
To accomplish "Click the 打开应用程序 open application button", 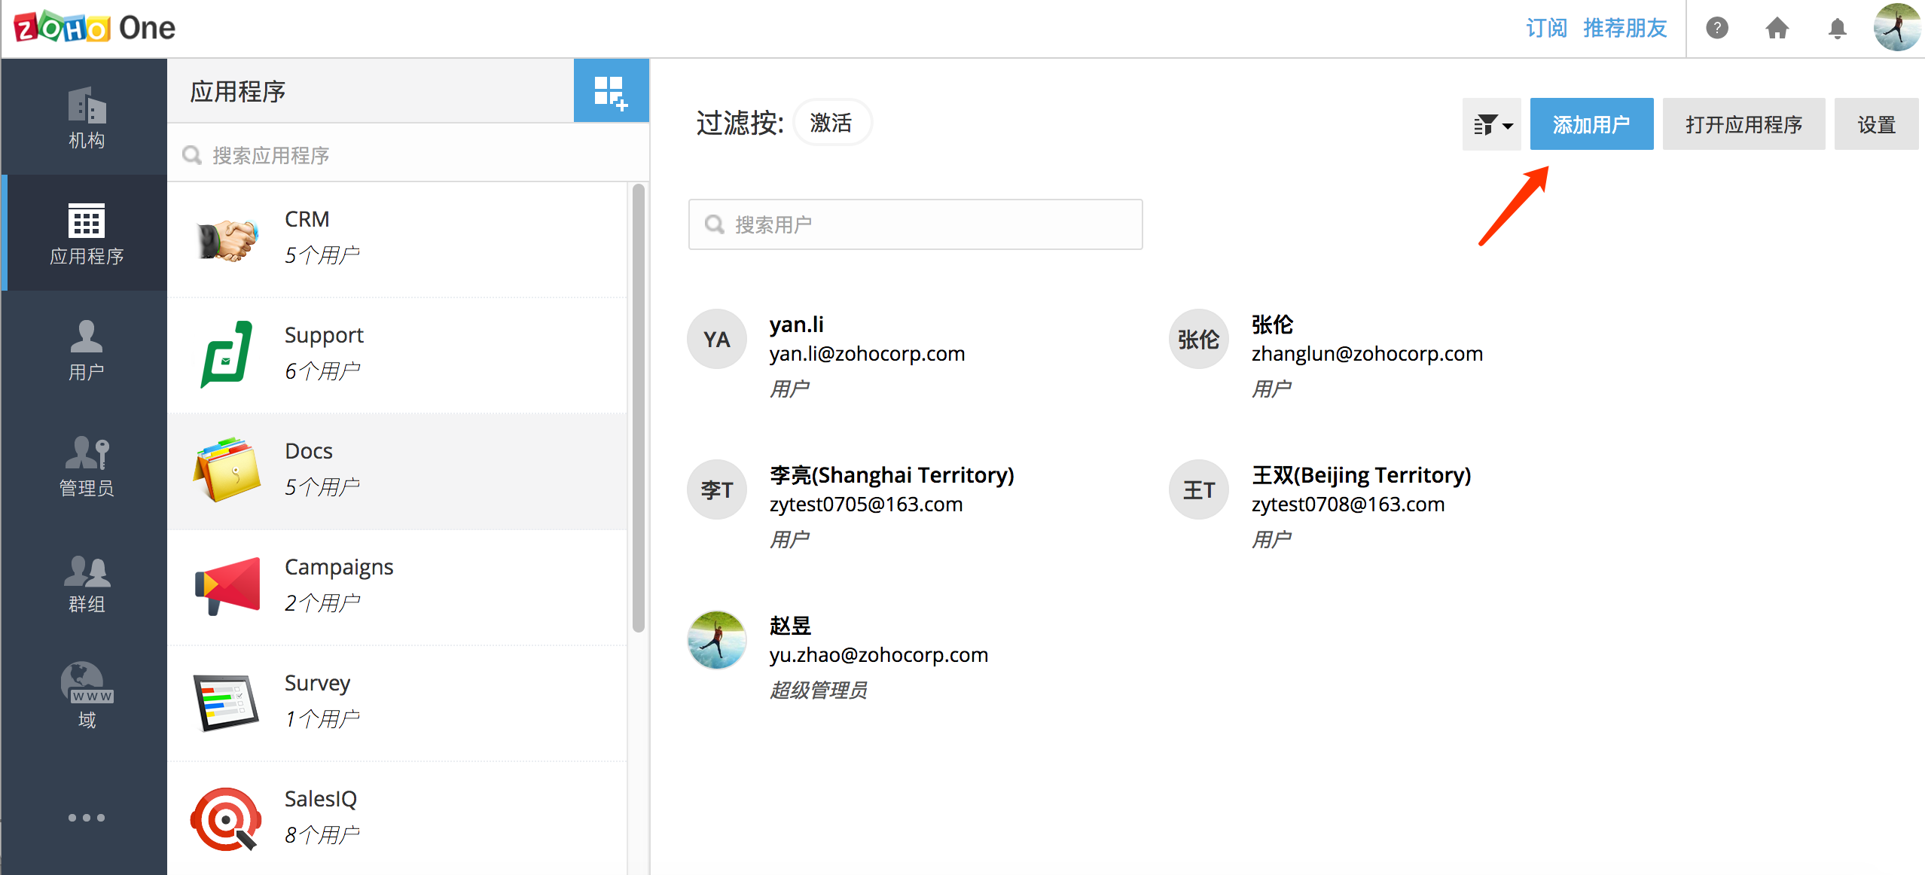I will coord(1743,124).
